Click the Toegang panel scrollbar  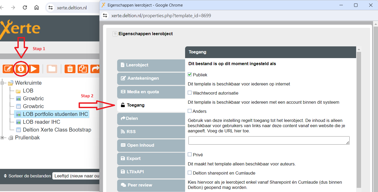359,117
